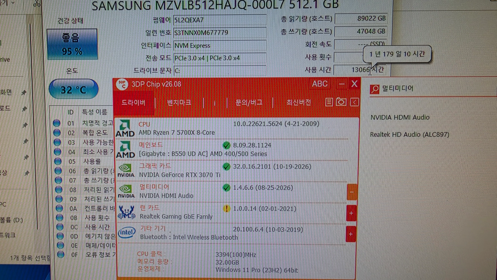Image resolution: width=497 pixels, height=280 pixels.
Task: Select NVIDIA HDMI Audio in side panel
Action: (400, 117)
